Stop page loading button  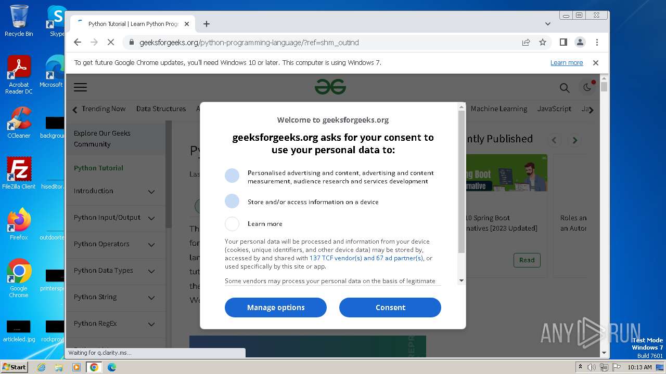point(111,43)
